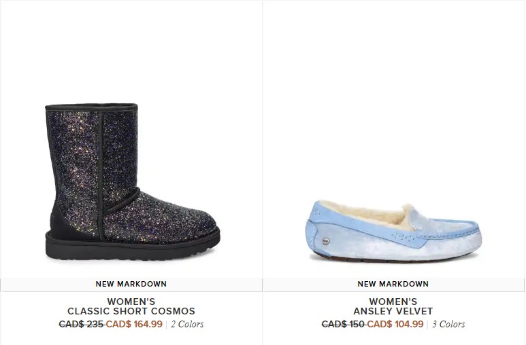View the 3 Colors options for the slipper
Screen dimensions: 526x345
[x=448, y=324]
